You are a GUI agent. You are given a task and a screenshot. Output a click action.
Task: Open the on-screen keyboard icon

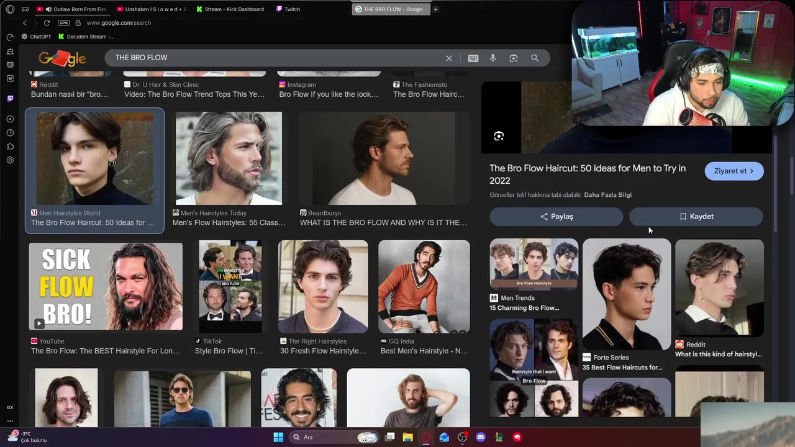[x=473, y=58]
